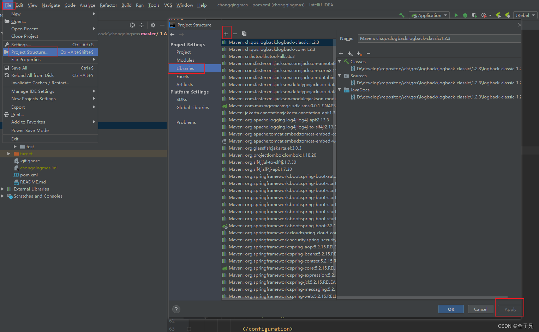The height and width of the screenshot is (332, 539).
Task: Click the back arrow in Project Structure
Action: 172,34
